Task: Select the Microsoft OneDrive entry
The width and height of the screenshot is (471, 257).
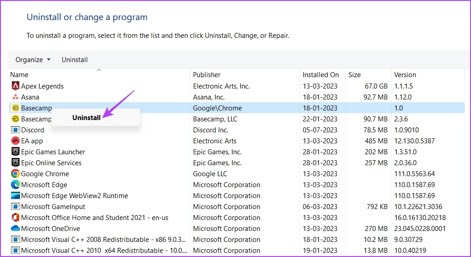Action: click(50, 229)
